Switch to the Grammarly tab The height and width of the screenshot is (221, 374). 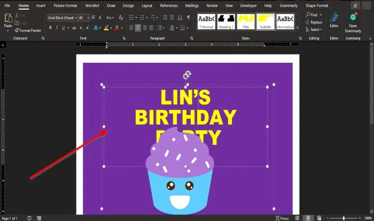click(289, 5)
